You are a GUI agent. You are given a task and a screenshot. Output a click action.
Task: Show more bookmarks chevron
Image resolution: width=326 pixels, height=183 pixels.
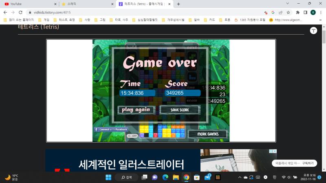pyautogui.click(x=320, y=20)
